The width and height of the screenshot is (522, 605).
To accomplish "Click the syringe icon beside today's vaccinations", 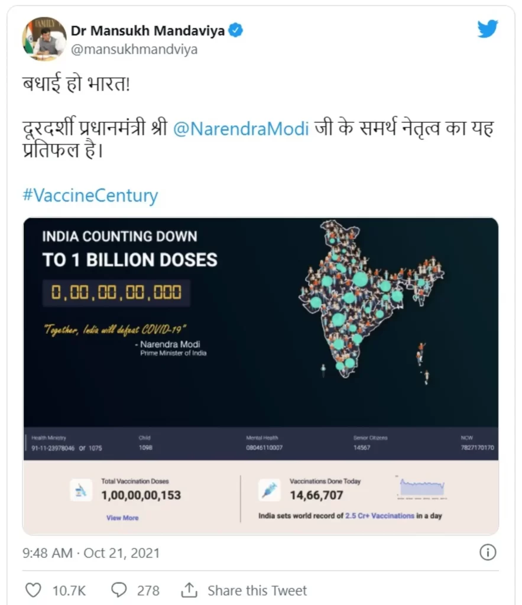I will (270, 487).
